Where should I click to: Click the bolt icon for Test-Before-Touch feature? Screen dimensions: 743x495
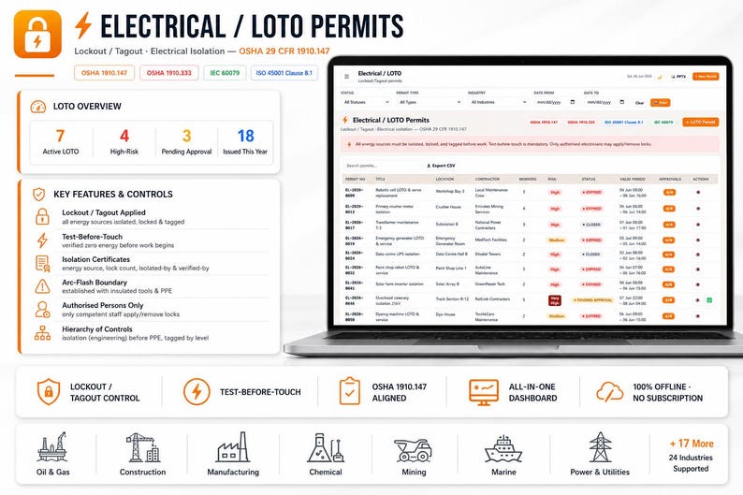(43, 240)
